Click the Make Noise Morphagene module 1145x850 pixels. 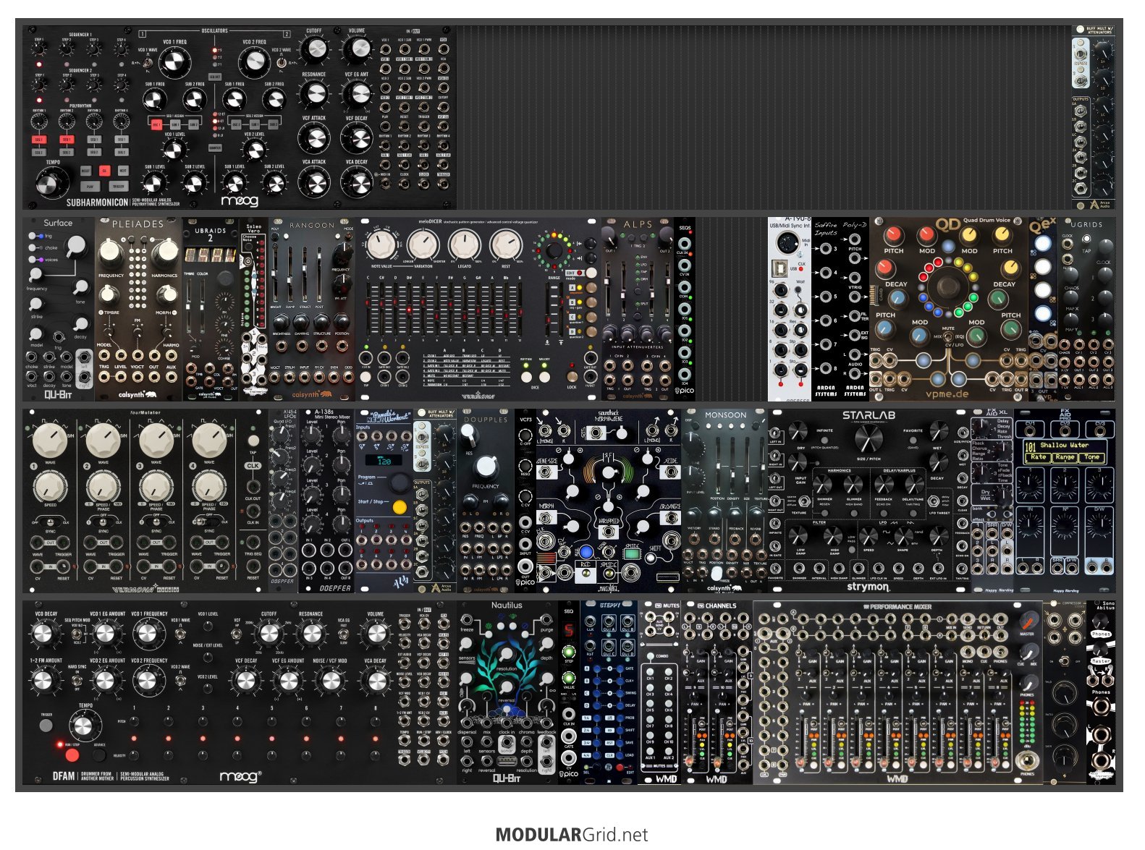[x=609, y=501]
